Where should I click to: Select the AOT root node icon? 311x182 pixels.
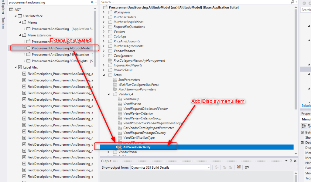(12, 9)
